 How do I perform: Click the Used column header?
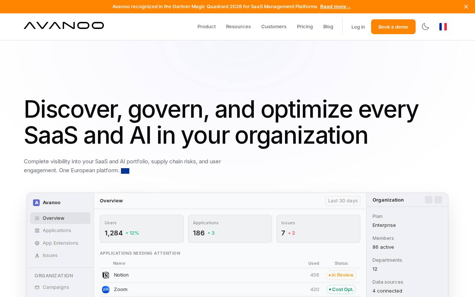[x=314, y=263]
